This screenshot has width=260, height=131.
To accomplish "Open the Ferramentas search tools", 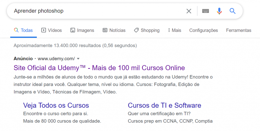I will click(x=239, y=30).
